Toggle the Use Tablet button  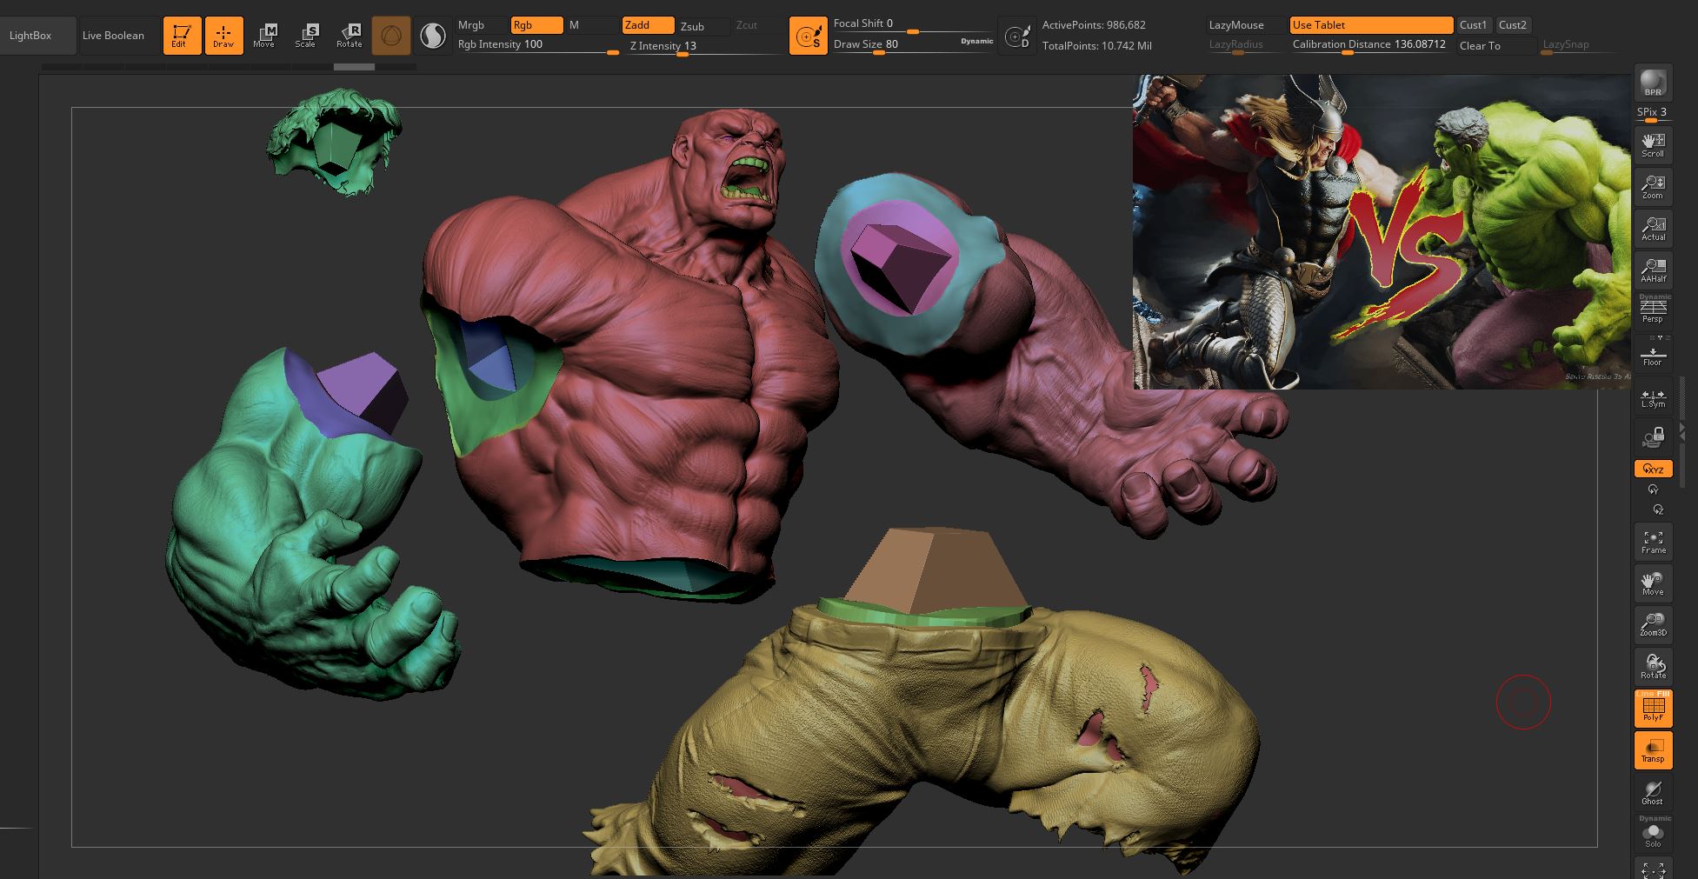point(1371,25)
